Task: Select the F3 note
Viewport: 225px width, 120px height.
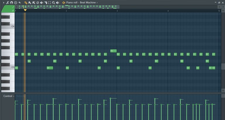Action: [x=113, y=51]
